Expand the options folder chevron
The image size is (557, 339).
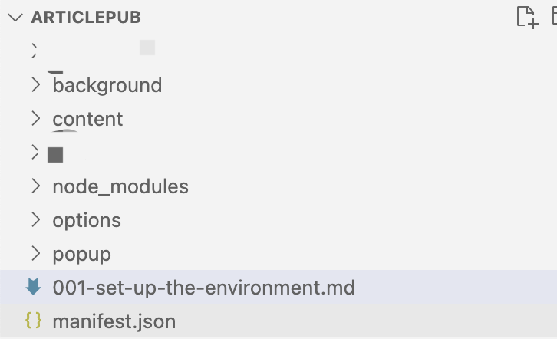pos(35,219)
